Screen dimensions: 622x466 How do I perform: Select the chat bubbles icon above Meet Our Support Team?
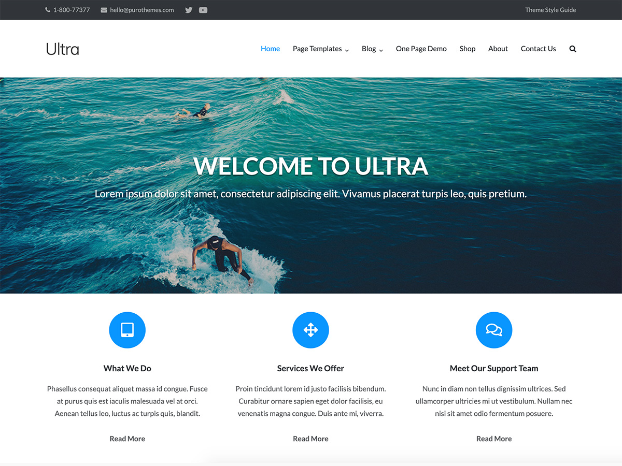click(493, 330)
